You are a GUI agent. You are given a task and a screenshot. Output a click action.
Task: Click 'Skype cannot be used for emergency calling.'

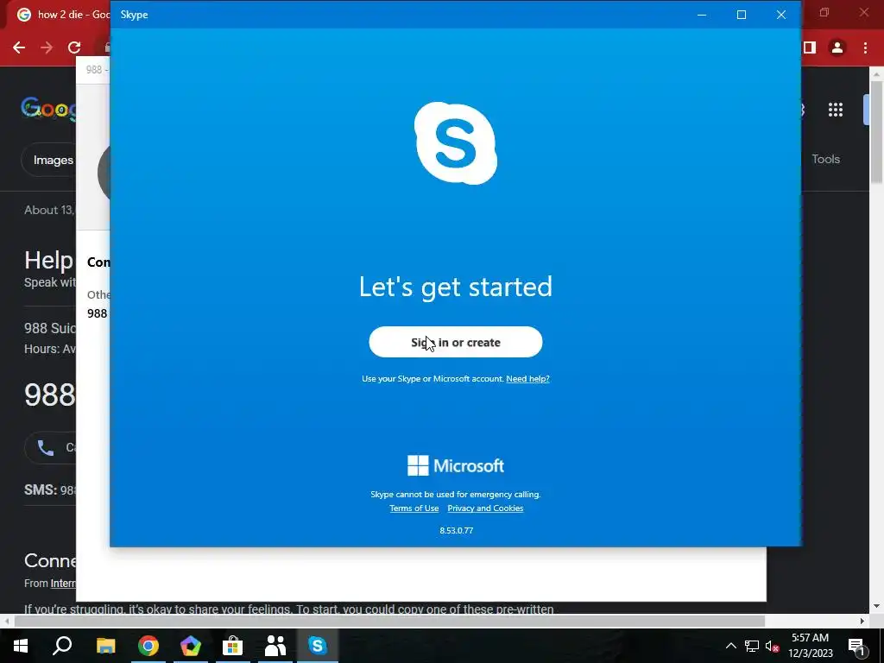pyautogui.click(x=456, y=495)
